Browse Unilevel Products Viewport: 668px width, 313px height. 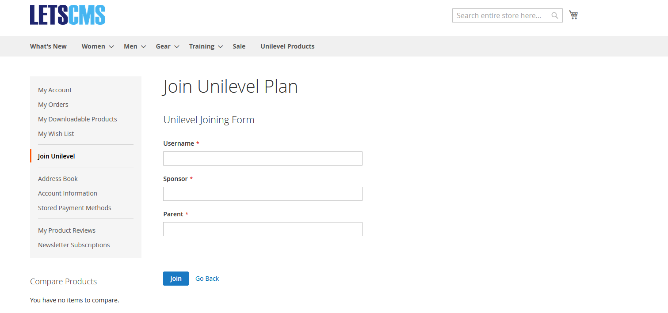(287, 46)
